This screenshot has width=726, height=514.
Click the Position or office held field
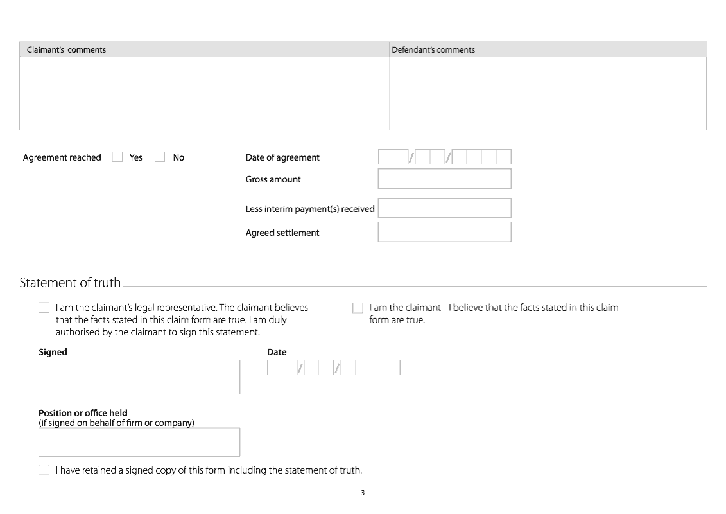pyautogui.click(x=139, y=442)
